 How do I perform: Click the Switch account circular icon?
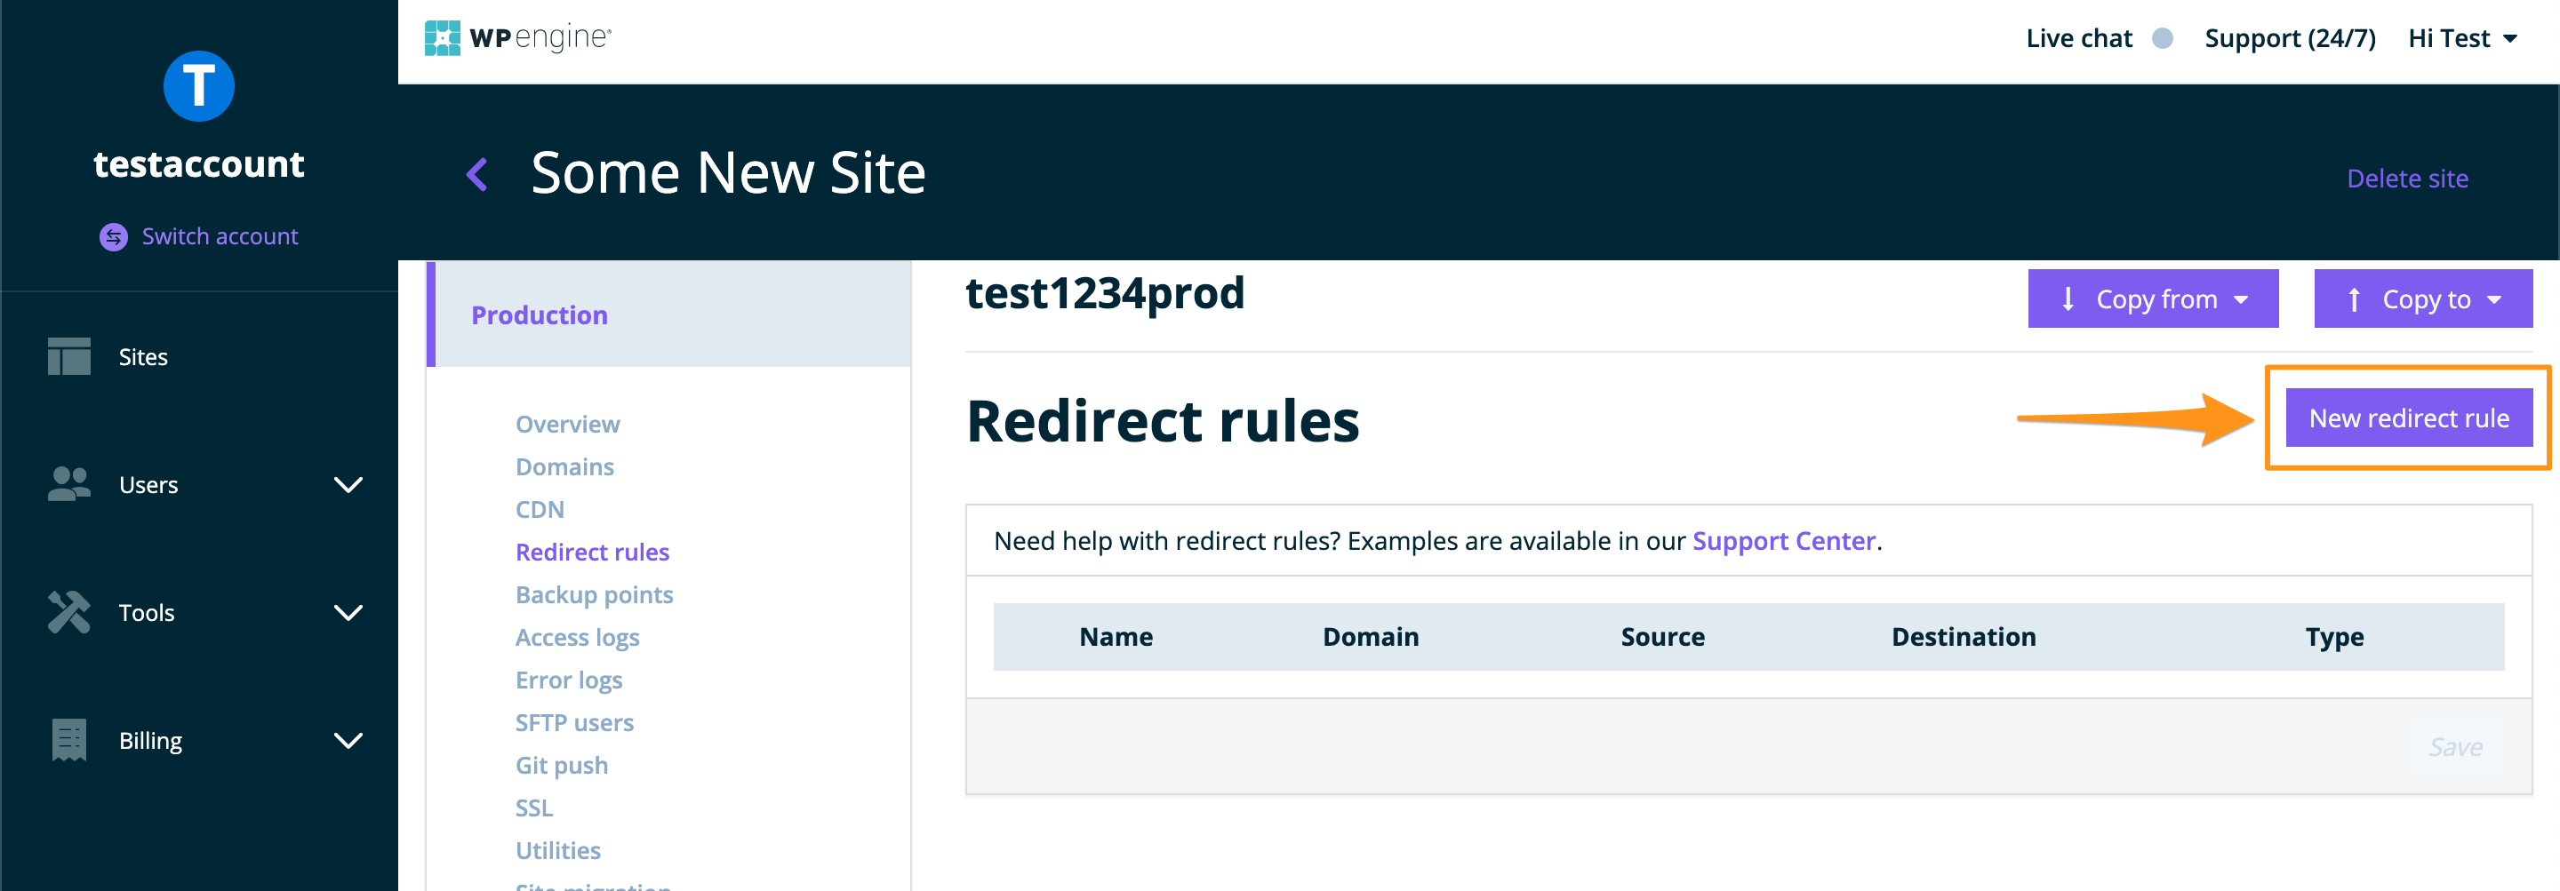112,236
